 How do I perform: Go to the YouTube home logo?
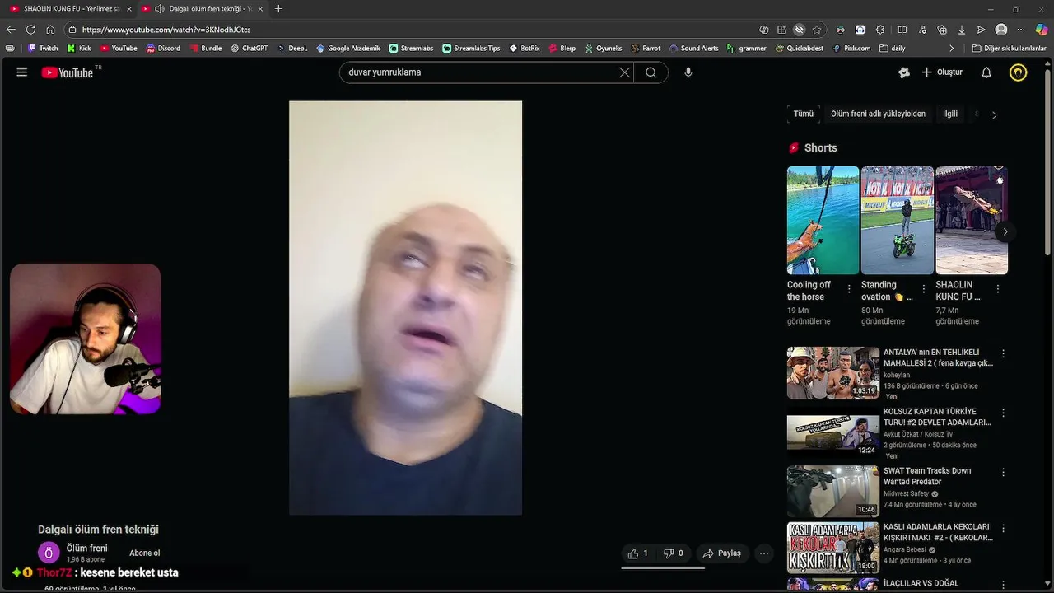(x=68, y=72)
